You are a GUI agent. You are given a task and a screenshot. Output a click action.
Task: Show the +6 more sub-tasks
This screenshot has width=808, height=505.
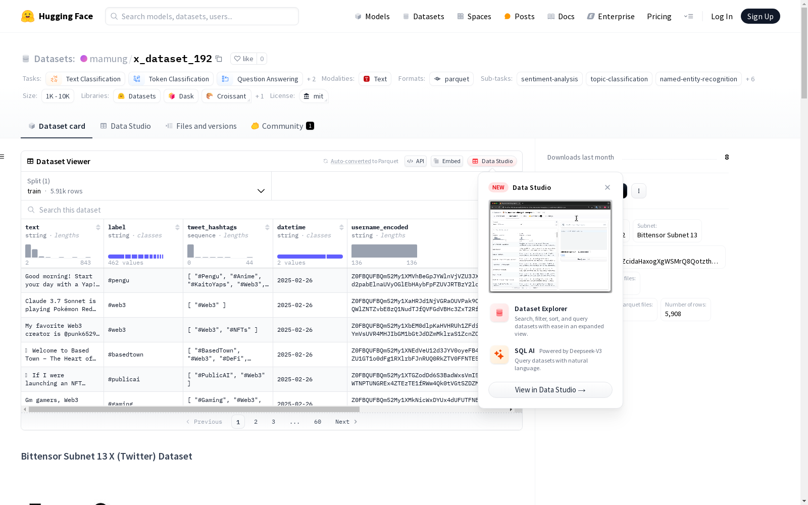[750, 79]
